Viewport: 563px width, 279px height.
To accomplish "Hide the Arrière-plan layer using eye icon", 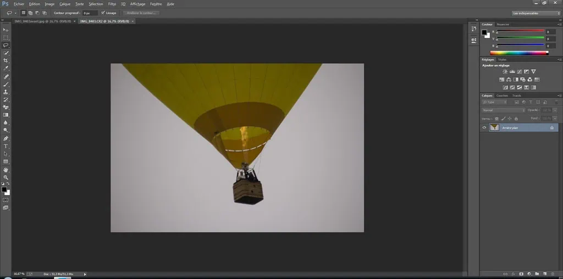I will [x=484, y=127].
